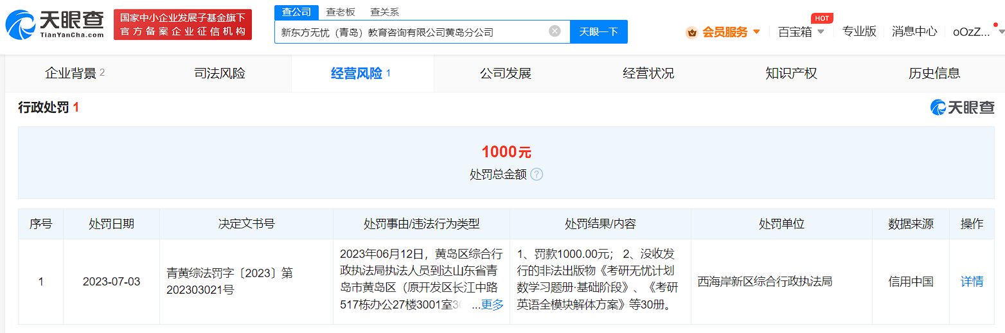Click the oOzZ... username
This screenshot has width=1005, height=333.
coord(971,31)
